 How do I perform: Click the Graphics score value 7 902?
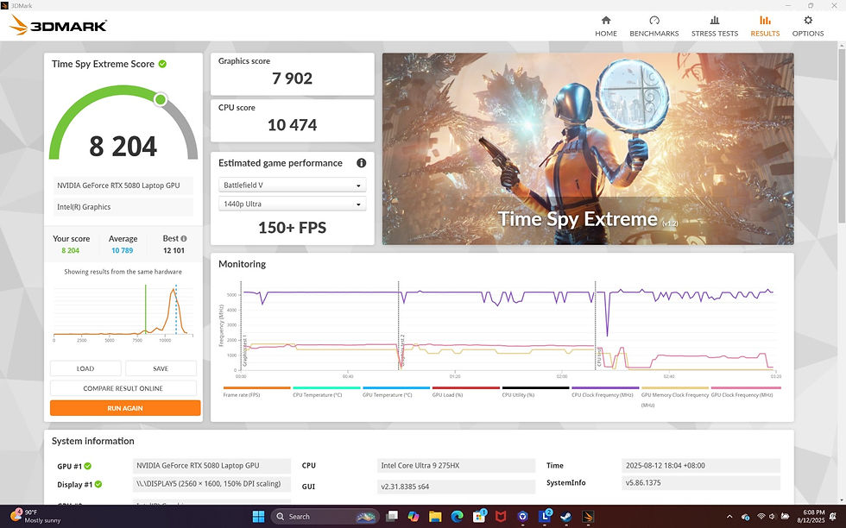tap(292, 79)
